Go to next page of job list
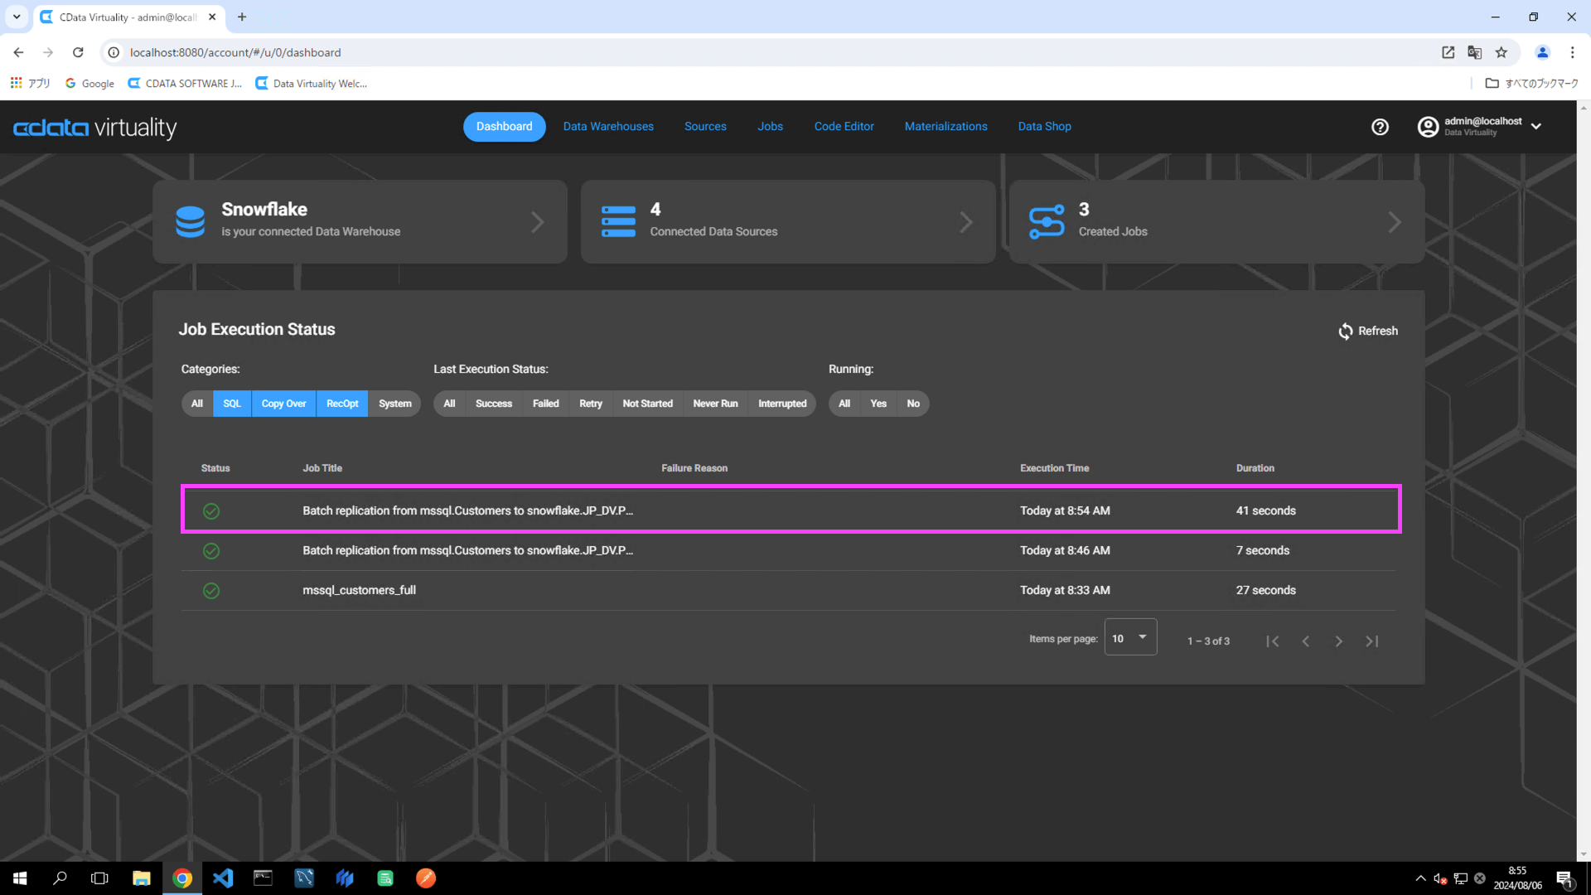Screen dimensions: 1591x895 pyautogui.click(x=1338, y=641)
